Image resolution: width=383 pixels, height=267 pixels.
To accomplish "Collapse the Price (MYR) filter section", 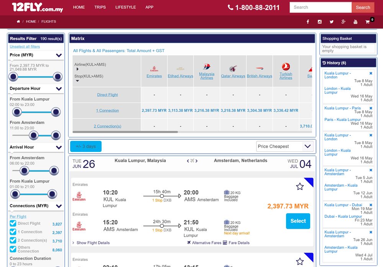I will (x=59, y=55).
